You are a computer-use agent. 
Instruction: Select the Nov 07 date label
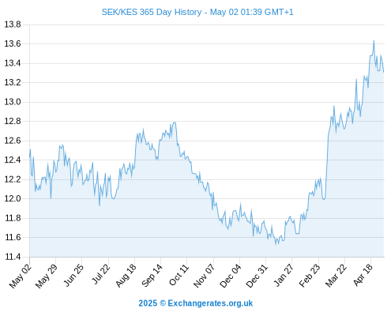pos(205,276)
